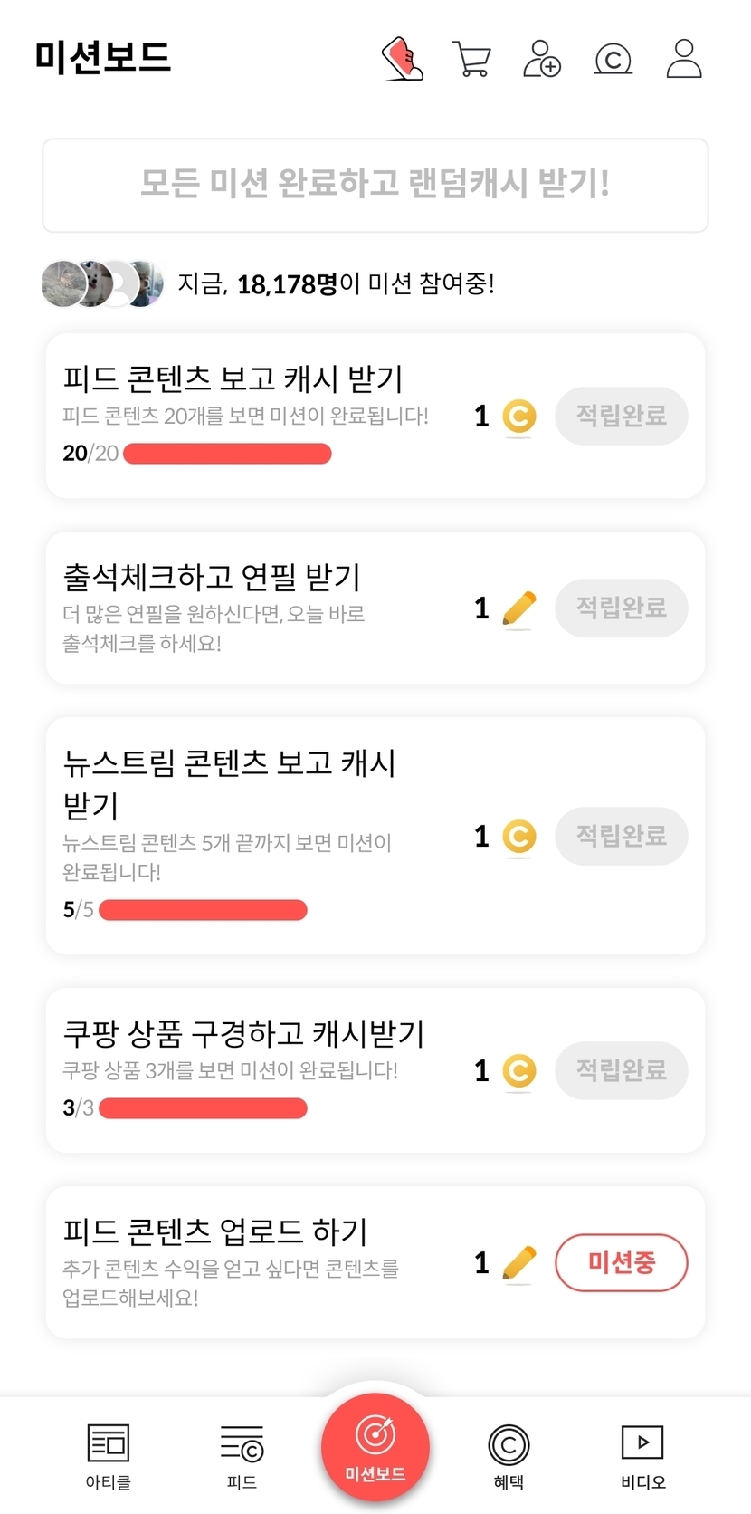Tap the participant avatars thumbnail group
751x1514 pixels.
pyautogui.click(x=102, y=284)
